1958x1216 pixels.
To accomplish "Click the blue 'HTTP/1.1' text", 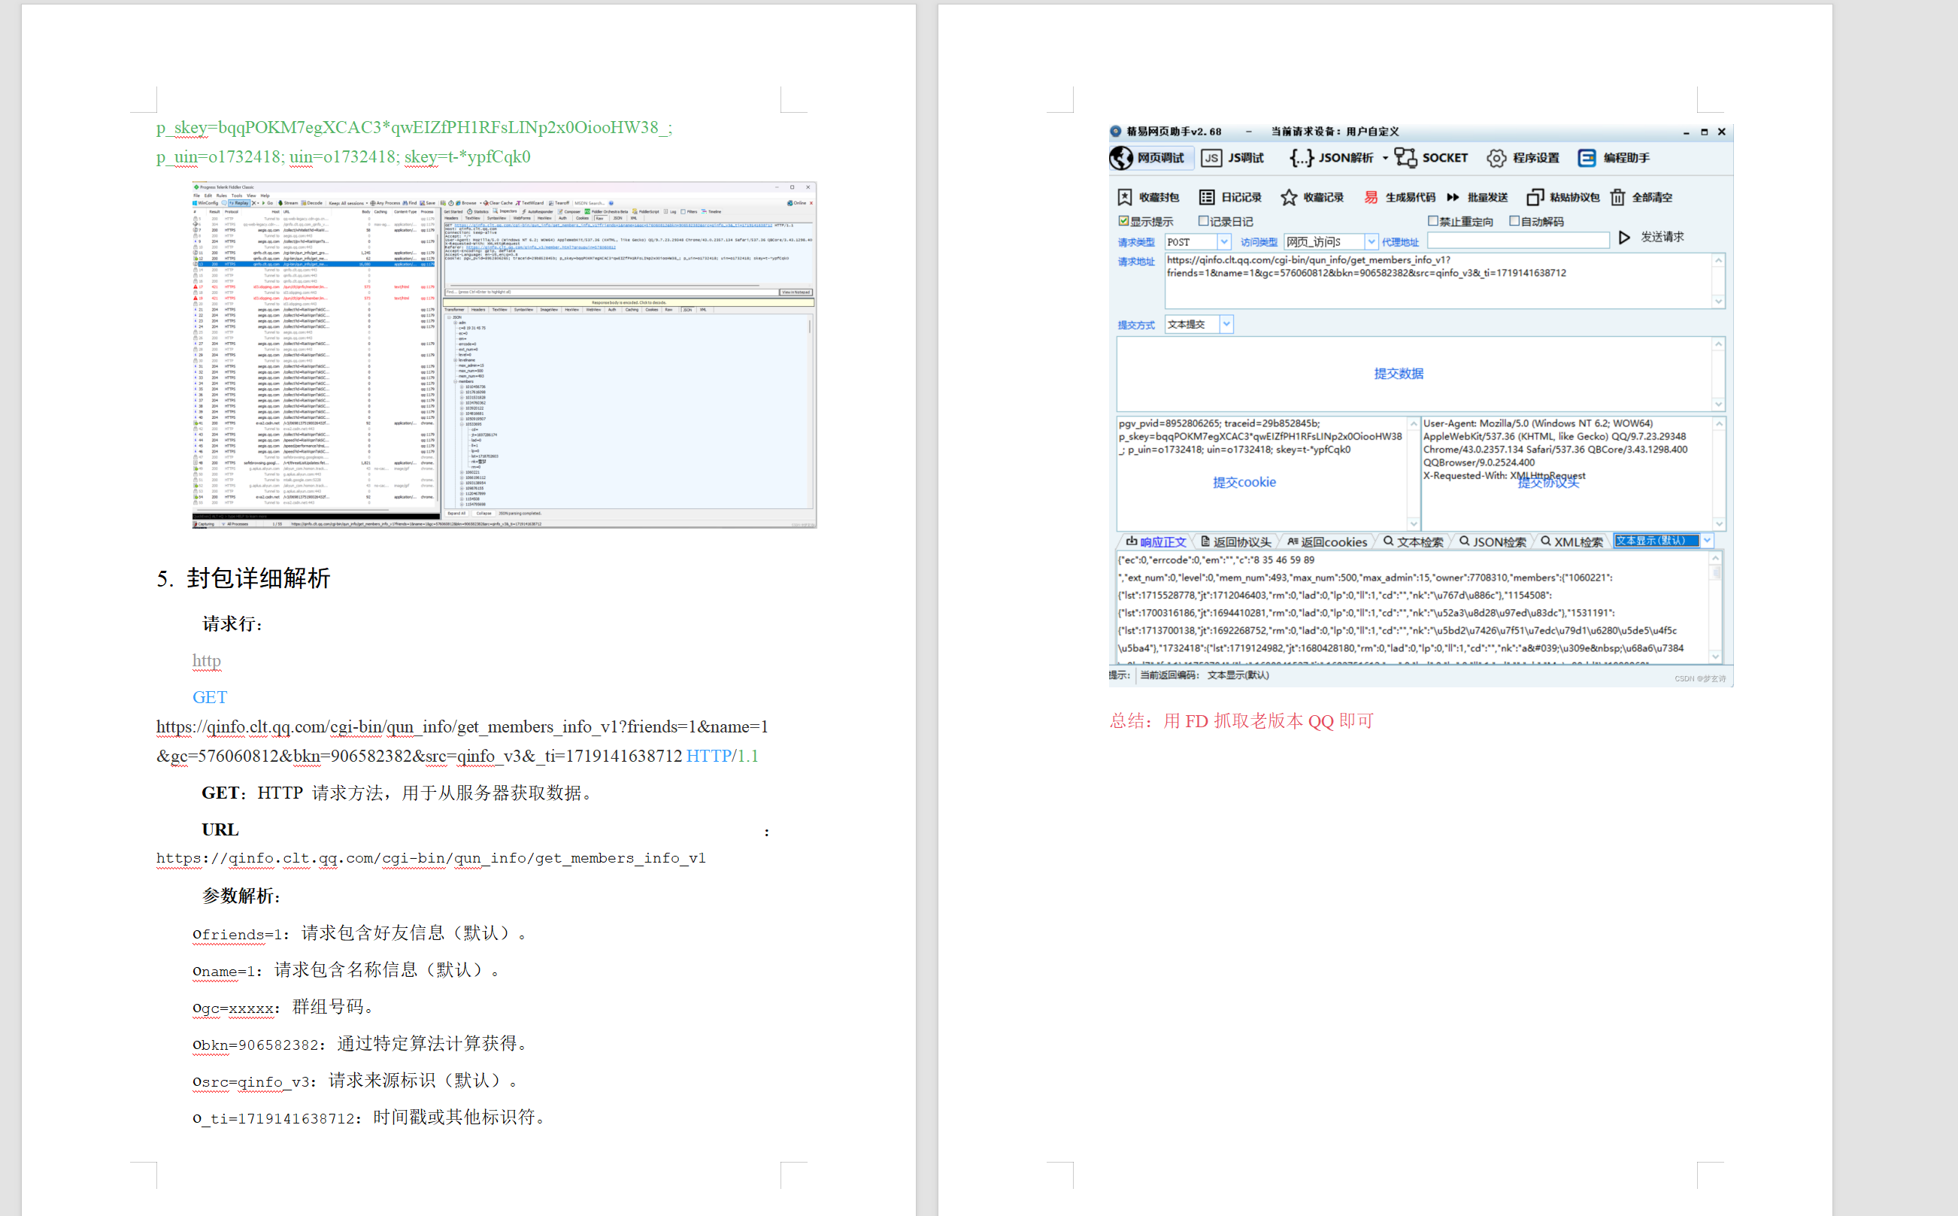I will click(722, 756).
